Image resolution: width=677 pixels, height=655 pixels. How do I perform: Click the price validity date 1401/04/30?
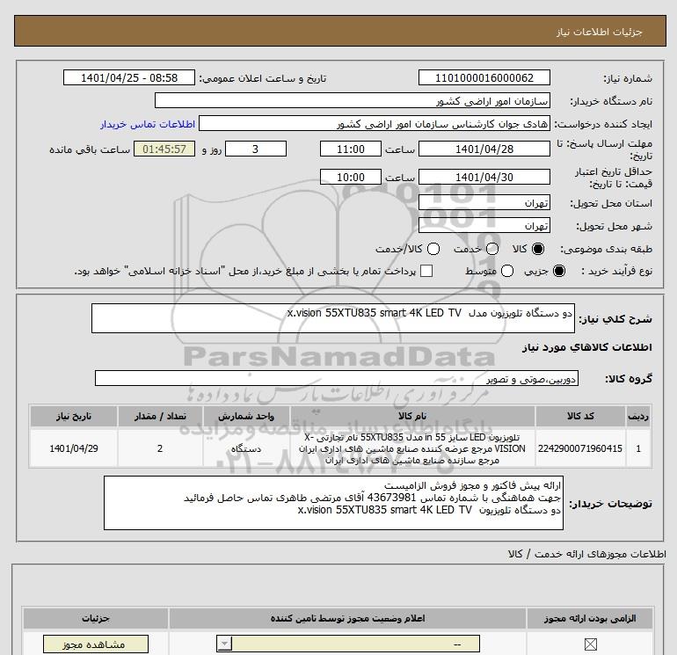point(484,177)
